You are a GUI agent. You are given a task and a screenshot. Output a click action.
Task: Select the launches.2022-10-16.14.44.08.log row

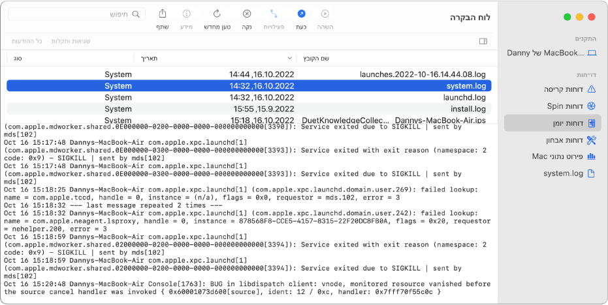click(249, 74)
